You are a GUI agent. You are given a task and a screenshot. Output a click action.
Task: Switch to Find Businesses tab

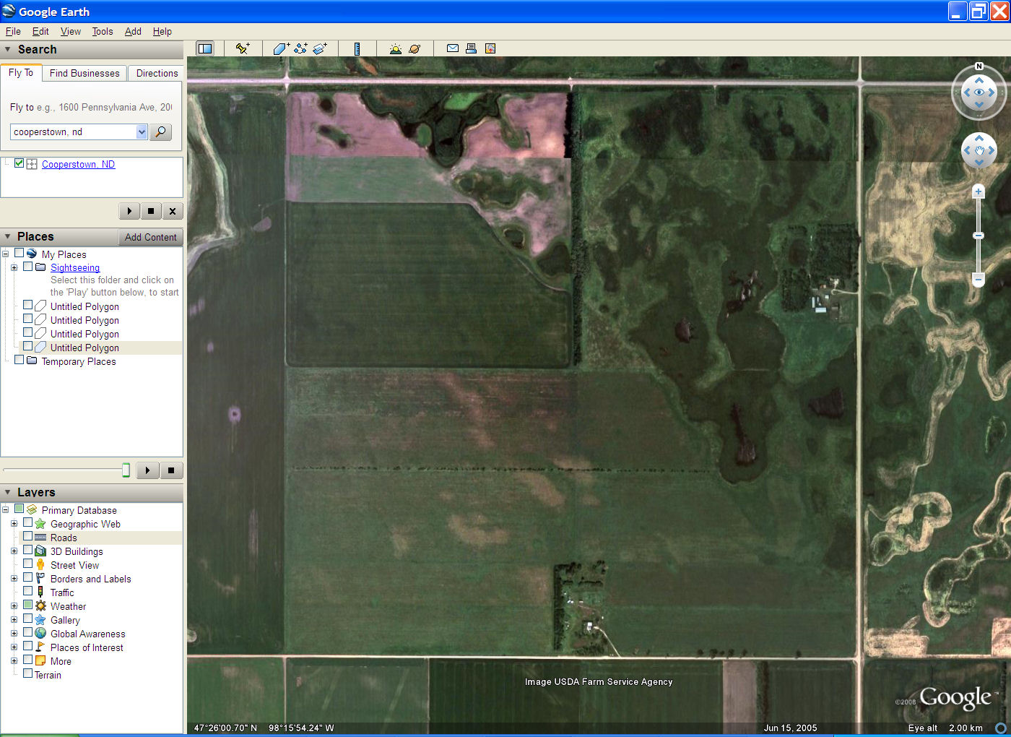(84, 73)
